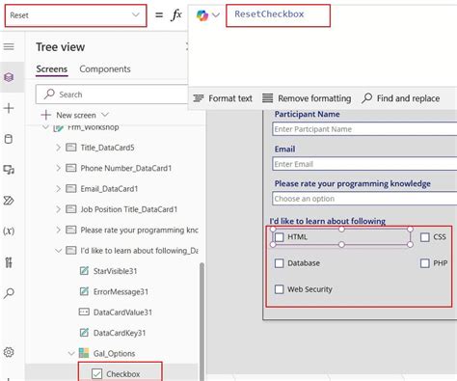Check the HTML checkbox
This screenshot has height=381, width=457.
pos(280,237)
